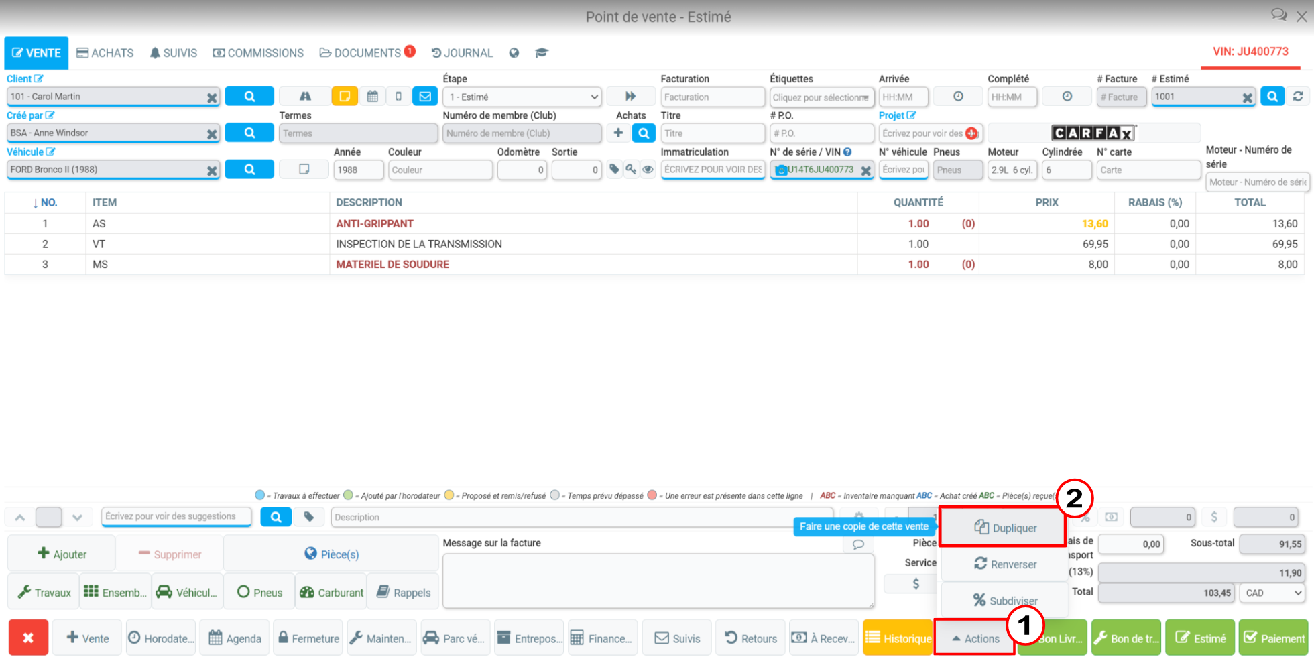The image size is (1314, 663).
Task: Sort the table by NO. column
Action: (45, 202)
